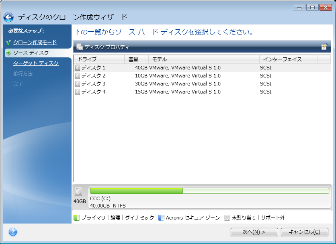
Task: Click the SCSI interface cell of ディスク 4
Action: (266, 92)
